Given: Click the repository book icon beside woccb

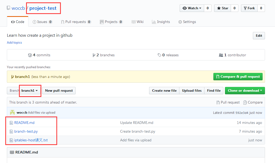Looking at the screenshot, I should click(x=8, y=8).
